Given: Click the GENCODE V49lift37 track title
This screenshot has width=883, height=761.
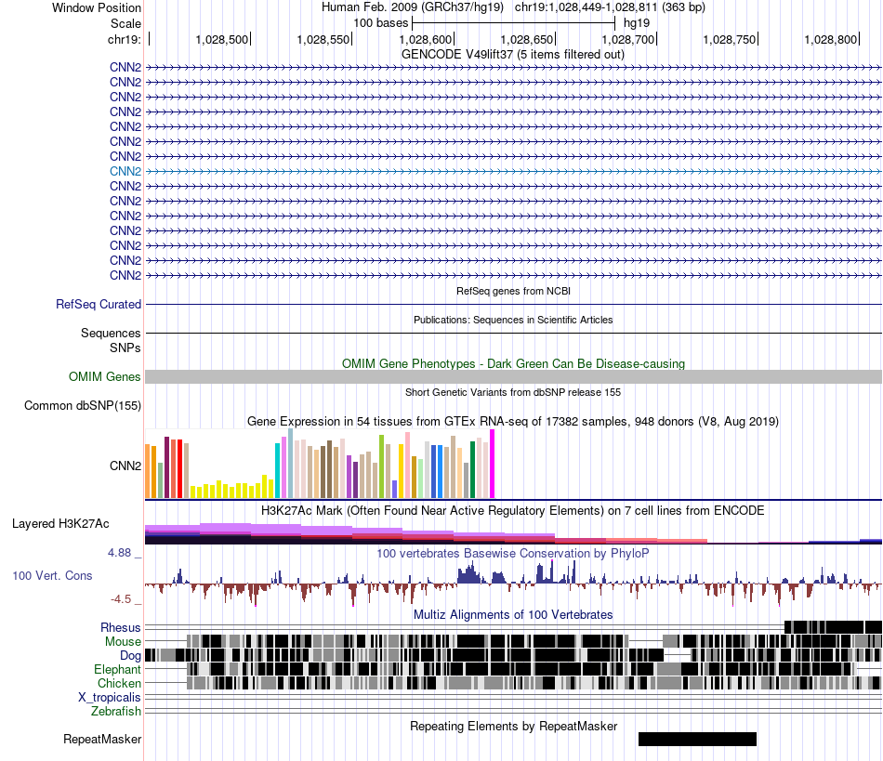Looking at the screenshot, I should (512, 55).
